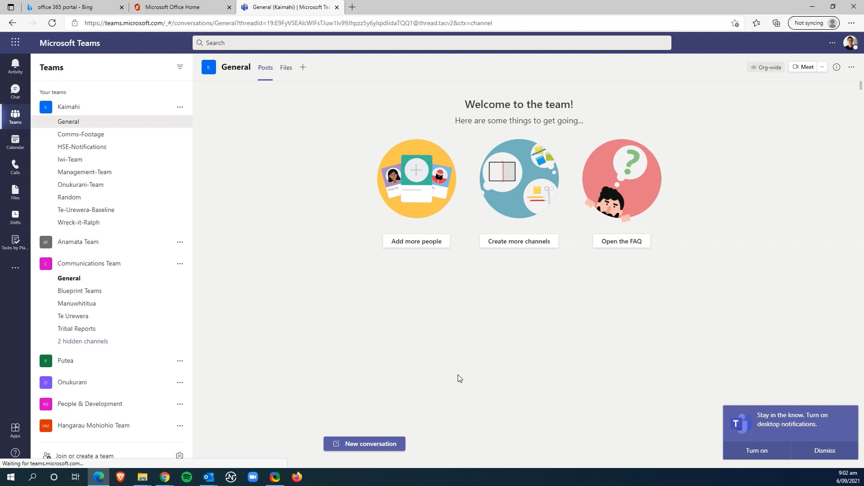Open Tasks by Planner icon
The height and width of the screenshot is (486, 864).
[15, 242]
